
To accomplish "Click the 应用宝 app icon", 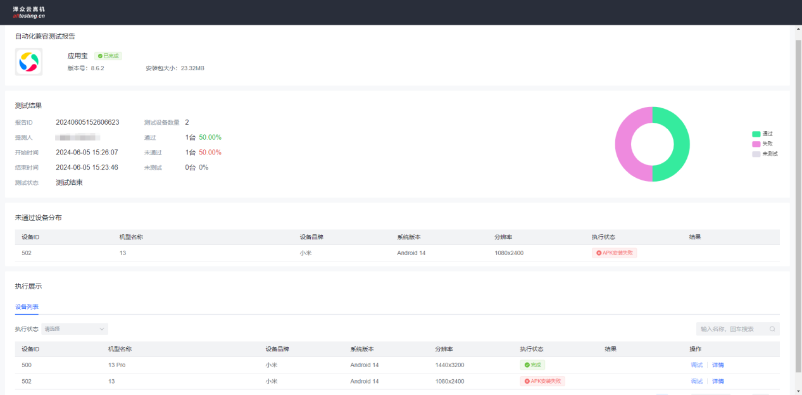I will [28, 62].
